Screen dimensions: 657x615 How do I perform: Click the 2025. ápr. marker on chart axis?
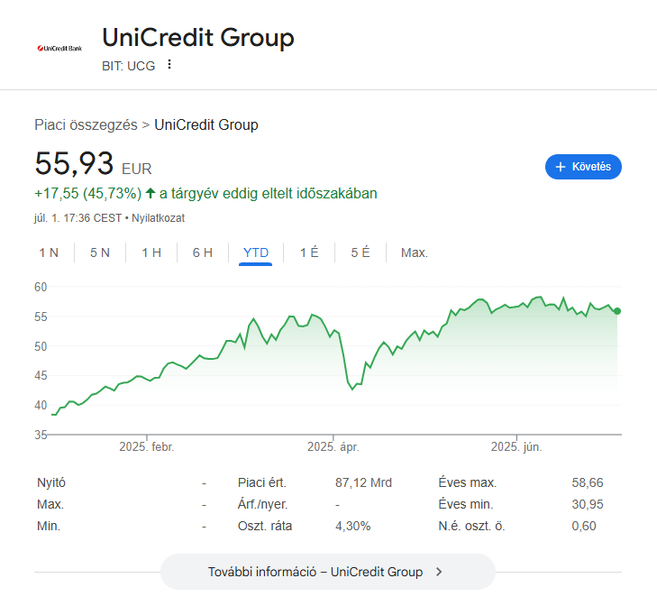click(333, 446)
